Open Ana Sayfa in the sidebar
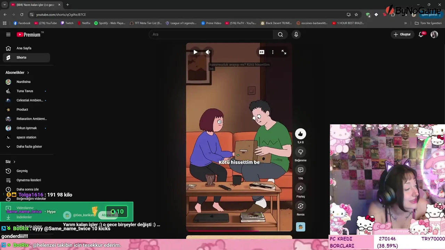Screen dimensions: 445x250 [26, 48]
